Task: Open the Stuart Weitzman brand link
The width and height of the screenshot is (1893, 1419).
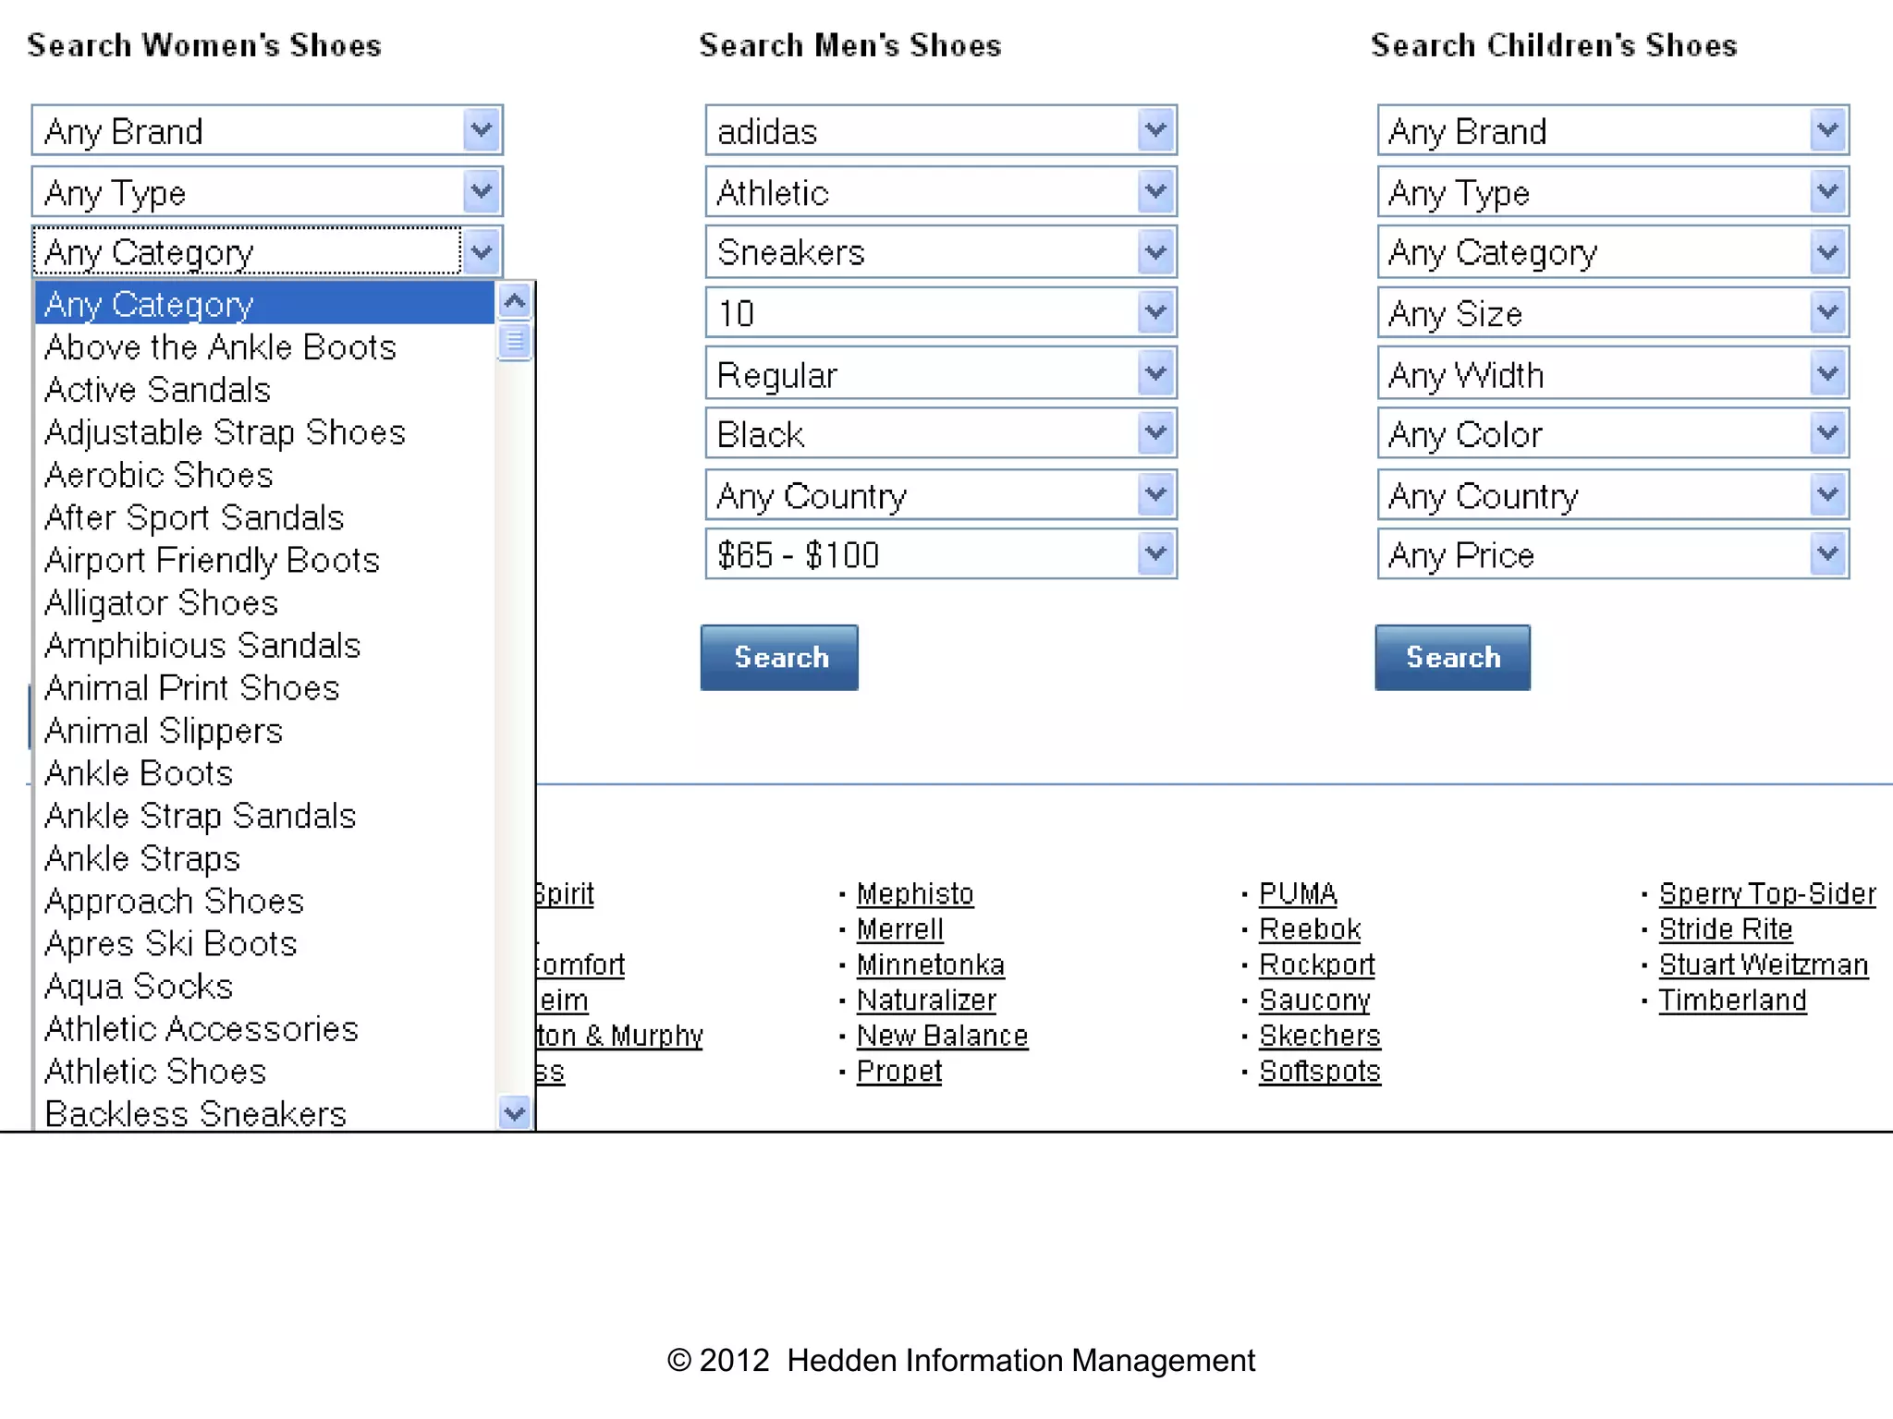Action: tap(1764, 964)
